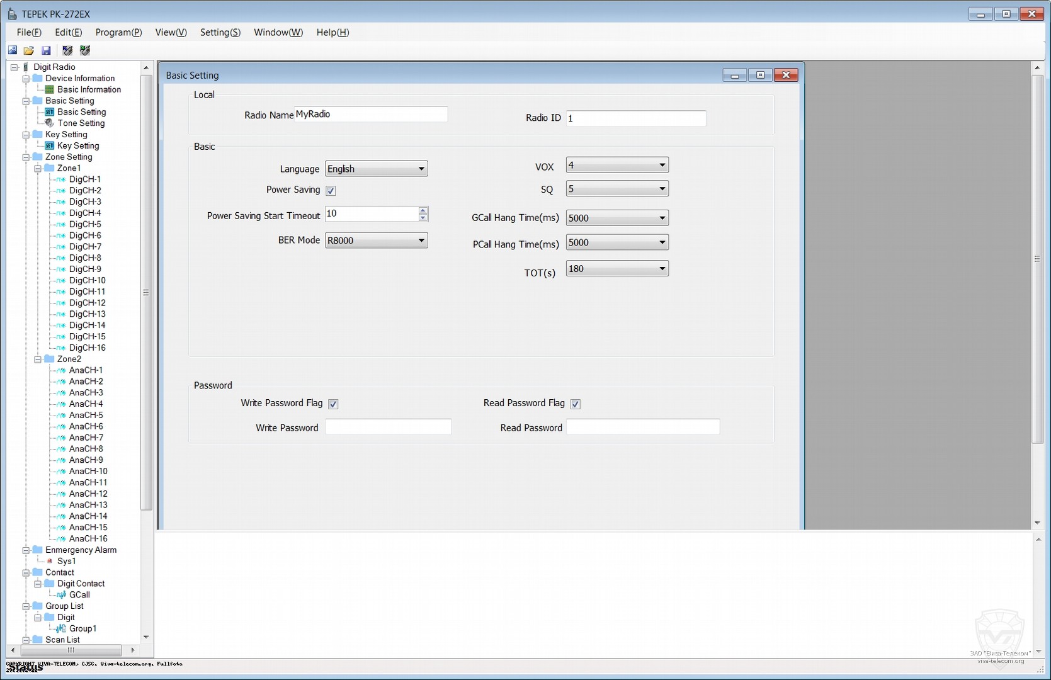
Task: Click the Basic Information green grid icon
Action: (x=50, y=89)
